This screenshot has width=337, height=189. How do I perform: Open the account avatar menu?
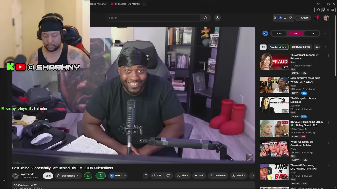coord(326,18)
